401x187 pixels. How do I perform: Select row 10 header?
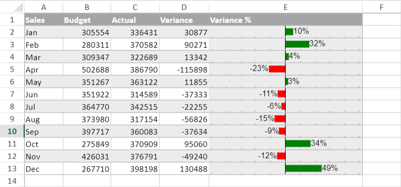point(12,131)
